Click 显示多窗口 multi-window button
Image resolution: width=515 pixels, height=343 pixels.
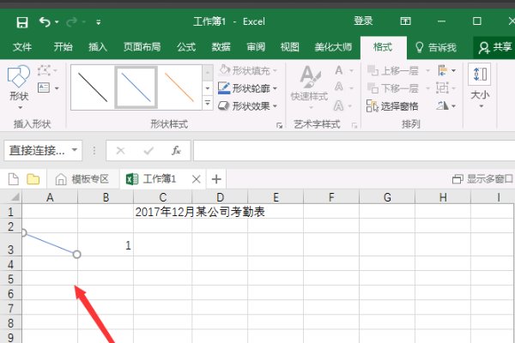[482, 179]
